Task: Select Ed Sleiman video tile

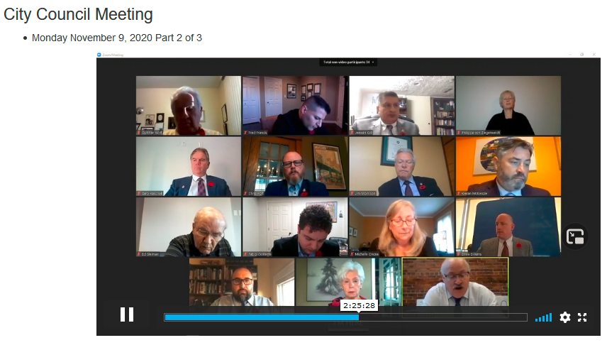Action: pos(189,227)
